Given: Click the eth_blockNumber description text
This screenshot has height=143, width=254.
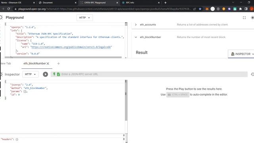Looking at the screenshot, I should (x=201, y=37).
